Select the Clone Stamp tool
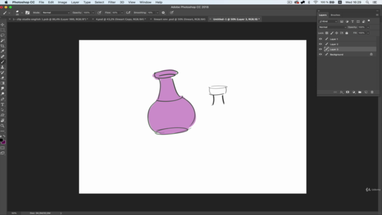The height and width of the screenshot is (215, 382). pos(2,67)
